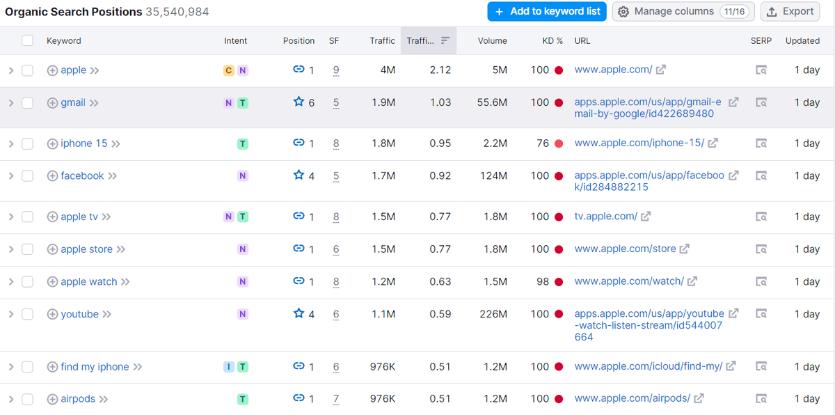
Task: Expand the facebook row details
Action: point(10,176)
